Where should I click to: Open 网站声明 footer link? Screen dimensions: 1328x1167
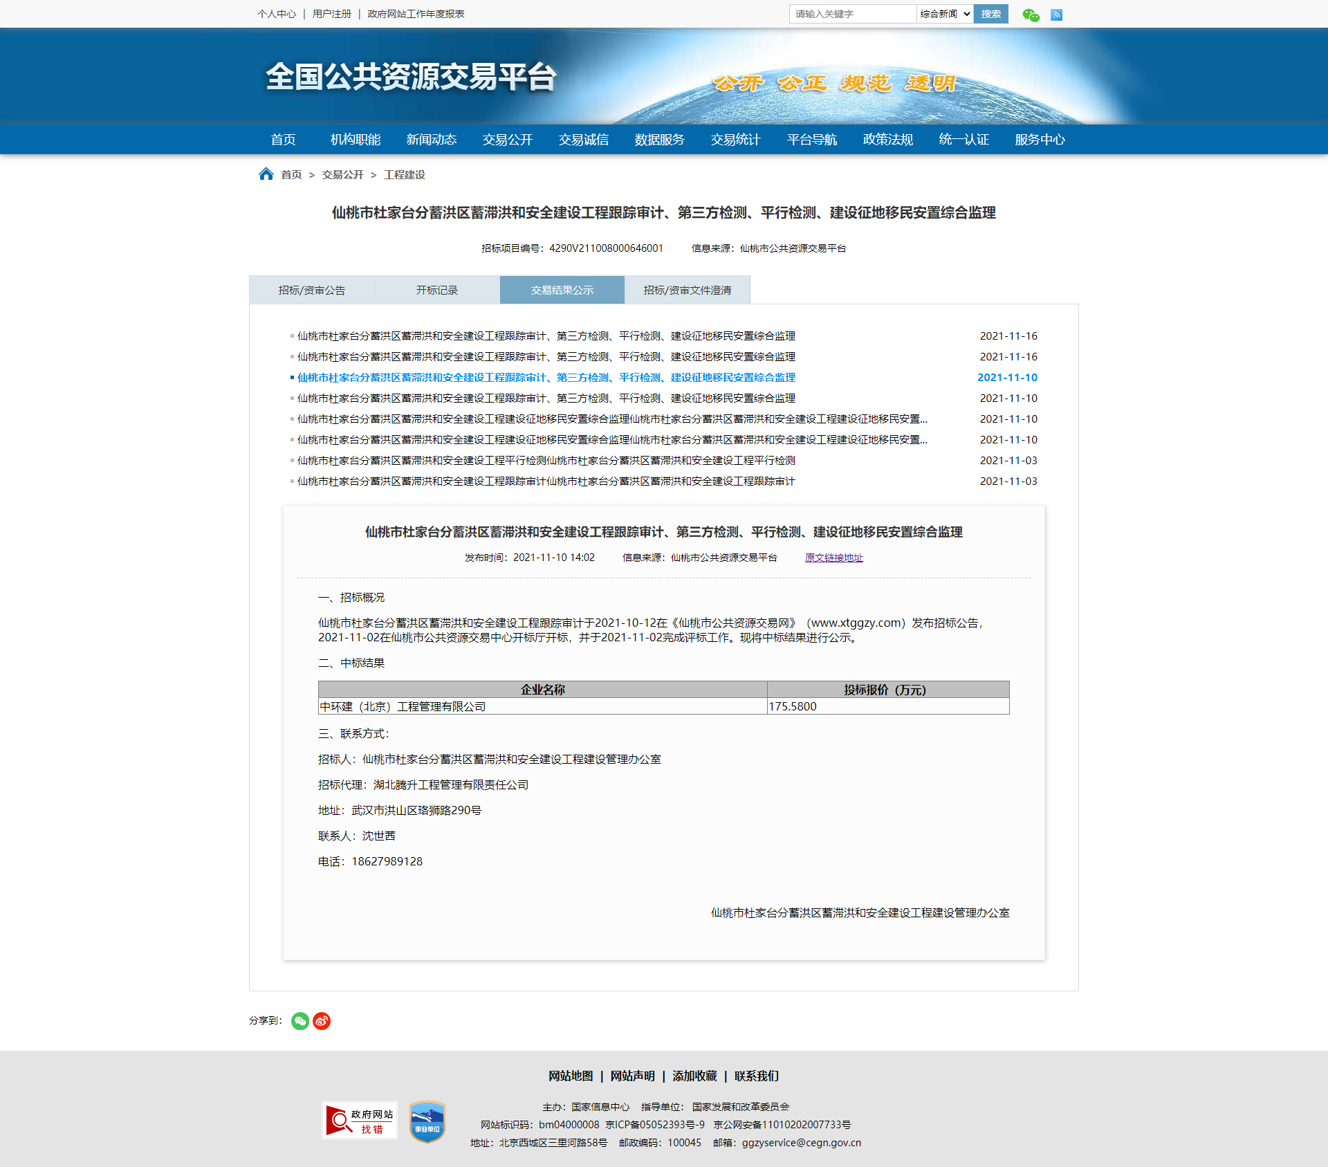632,1076
